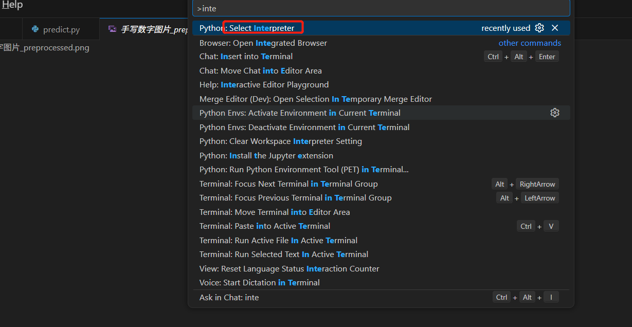This screenshot has height=327, width=632.
Task: Remove Select Interpreter from recently used
Action: 555,28
